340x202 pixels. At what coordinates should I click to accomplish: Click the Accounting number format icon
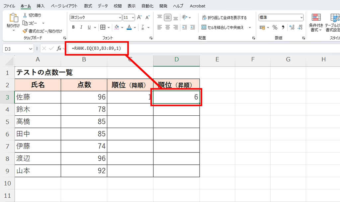262,27
